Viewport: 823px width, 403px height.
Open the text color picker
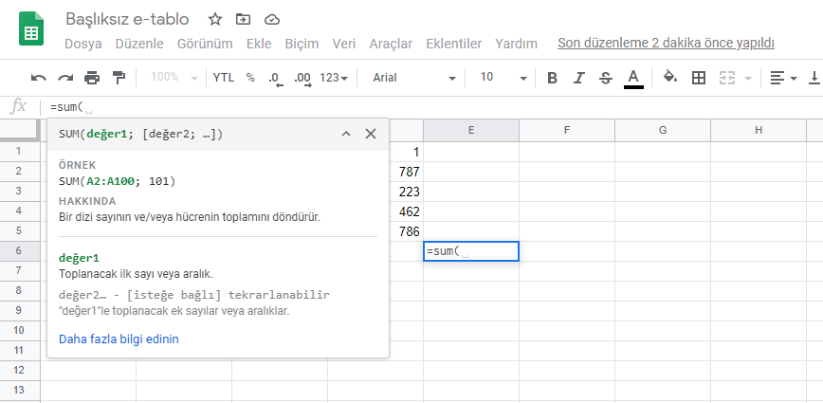point(633,78)
